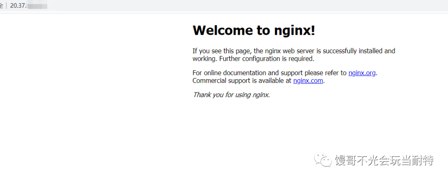Open the nginx.org documentation link

click(362, 73)
